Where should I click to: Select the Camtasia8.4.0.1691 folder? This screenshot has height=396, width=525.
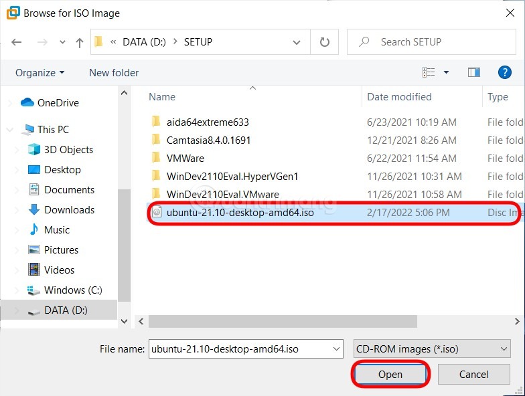click(208, 140)
